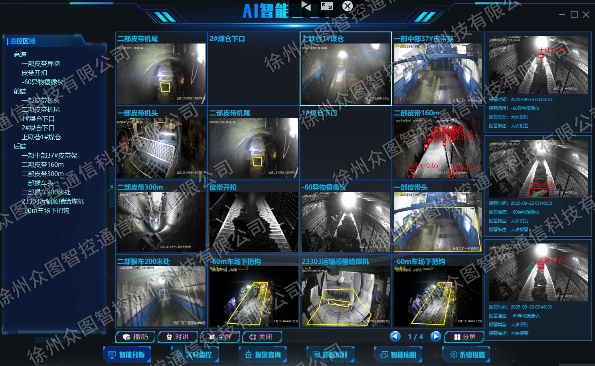The width and height of the screenshot is (595, 366).
Task: Open the 智能分析 tab
Action: coord(127,354)
